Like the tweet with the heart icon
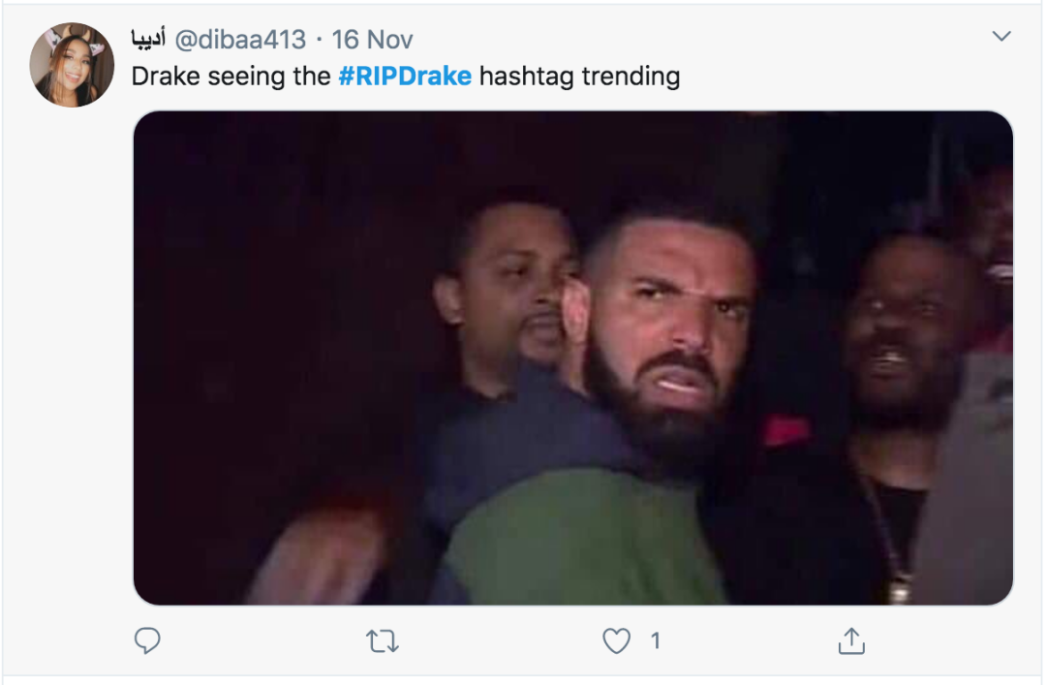The height and width of the screenshot is (685, 1046). pos(617,640)
